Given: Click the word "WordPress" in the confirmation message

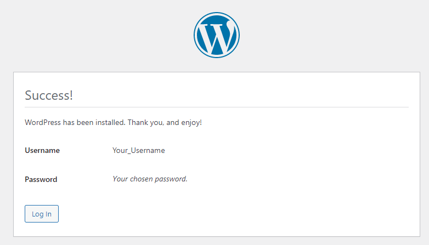Looking at the screenshot, I should [43, 122].
